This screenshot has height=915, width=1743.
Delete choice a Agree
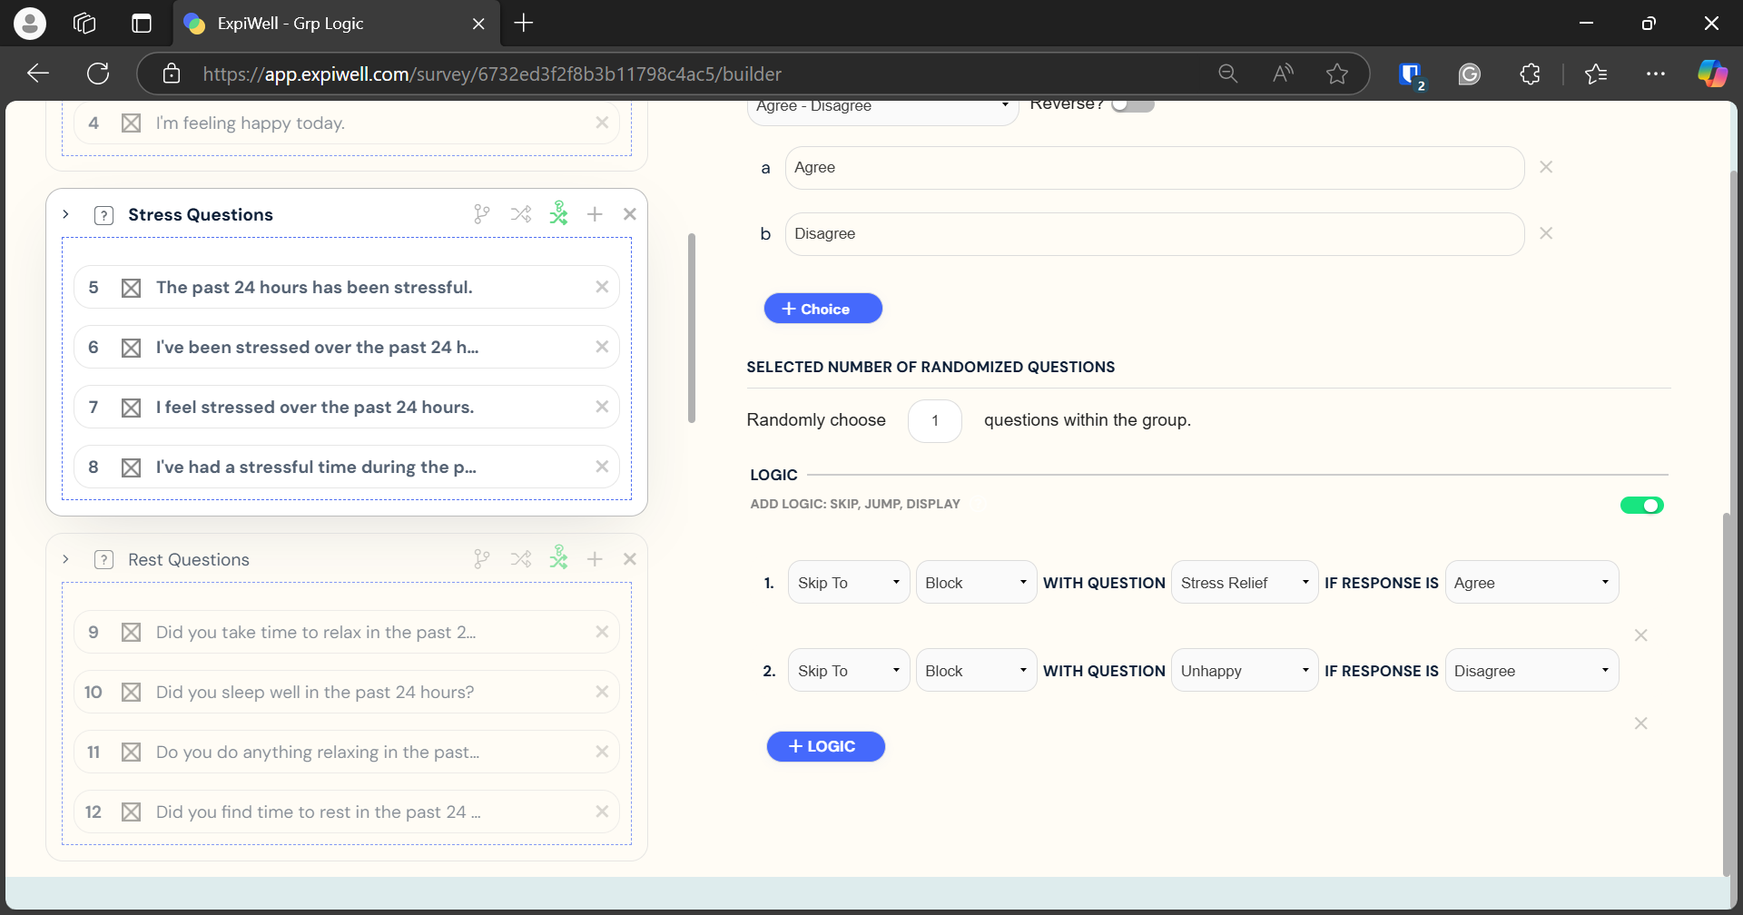[x=1546, y=167]
